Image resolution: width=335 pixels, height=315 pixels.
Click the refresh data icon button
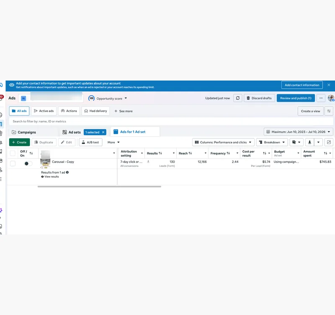click(x=237, y=98)
